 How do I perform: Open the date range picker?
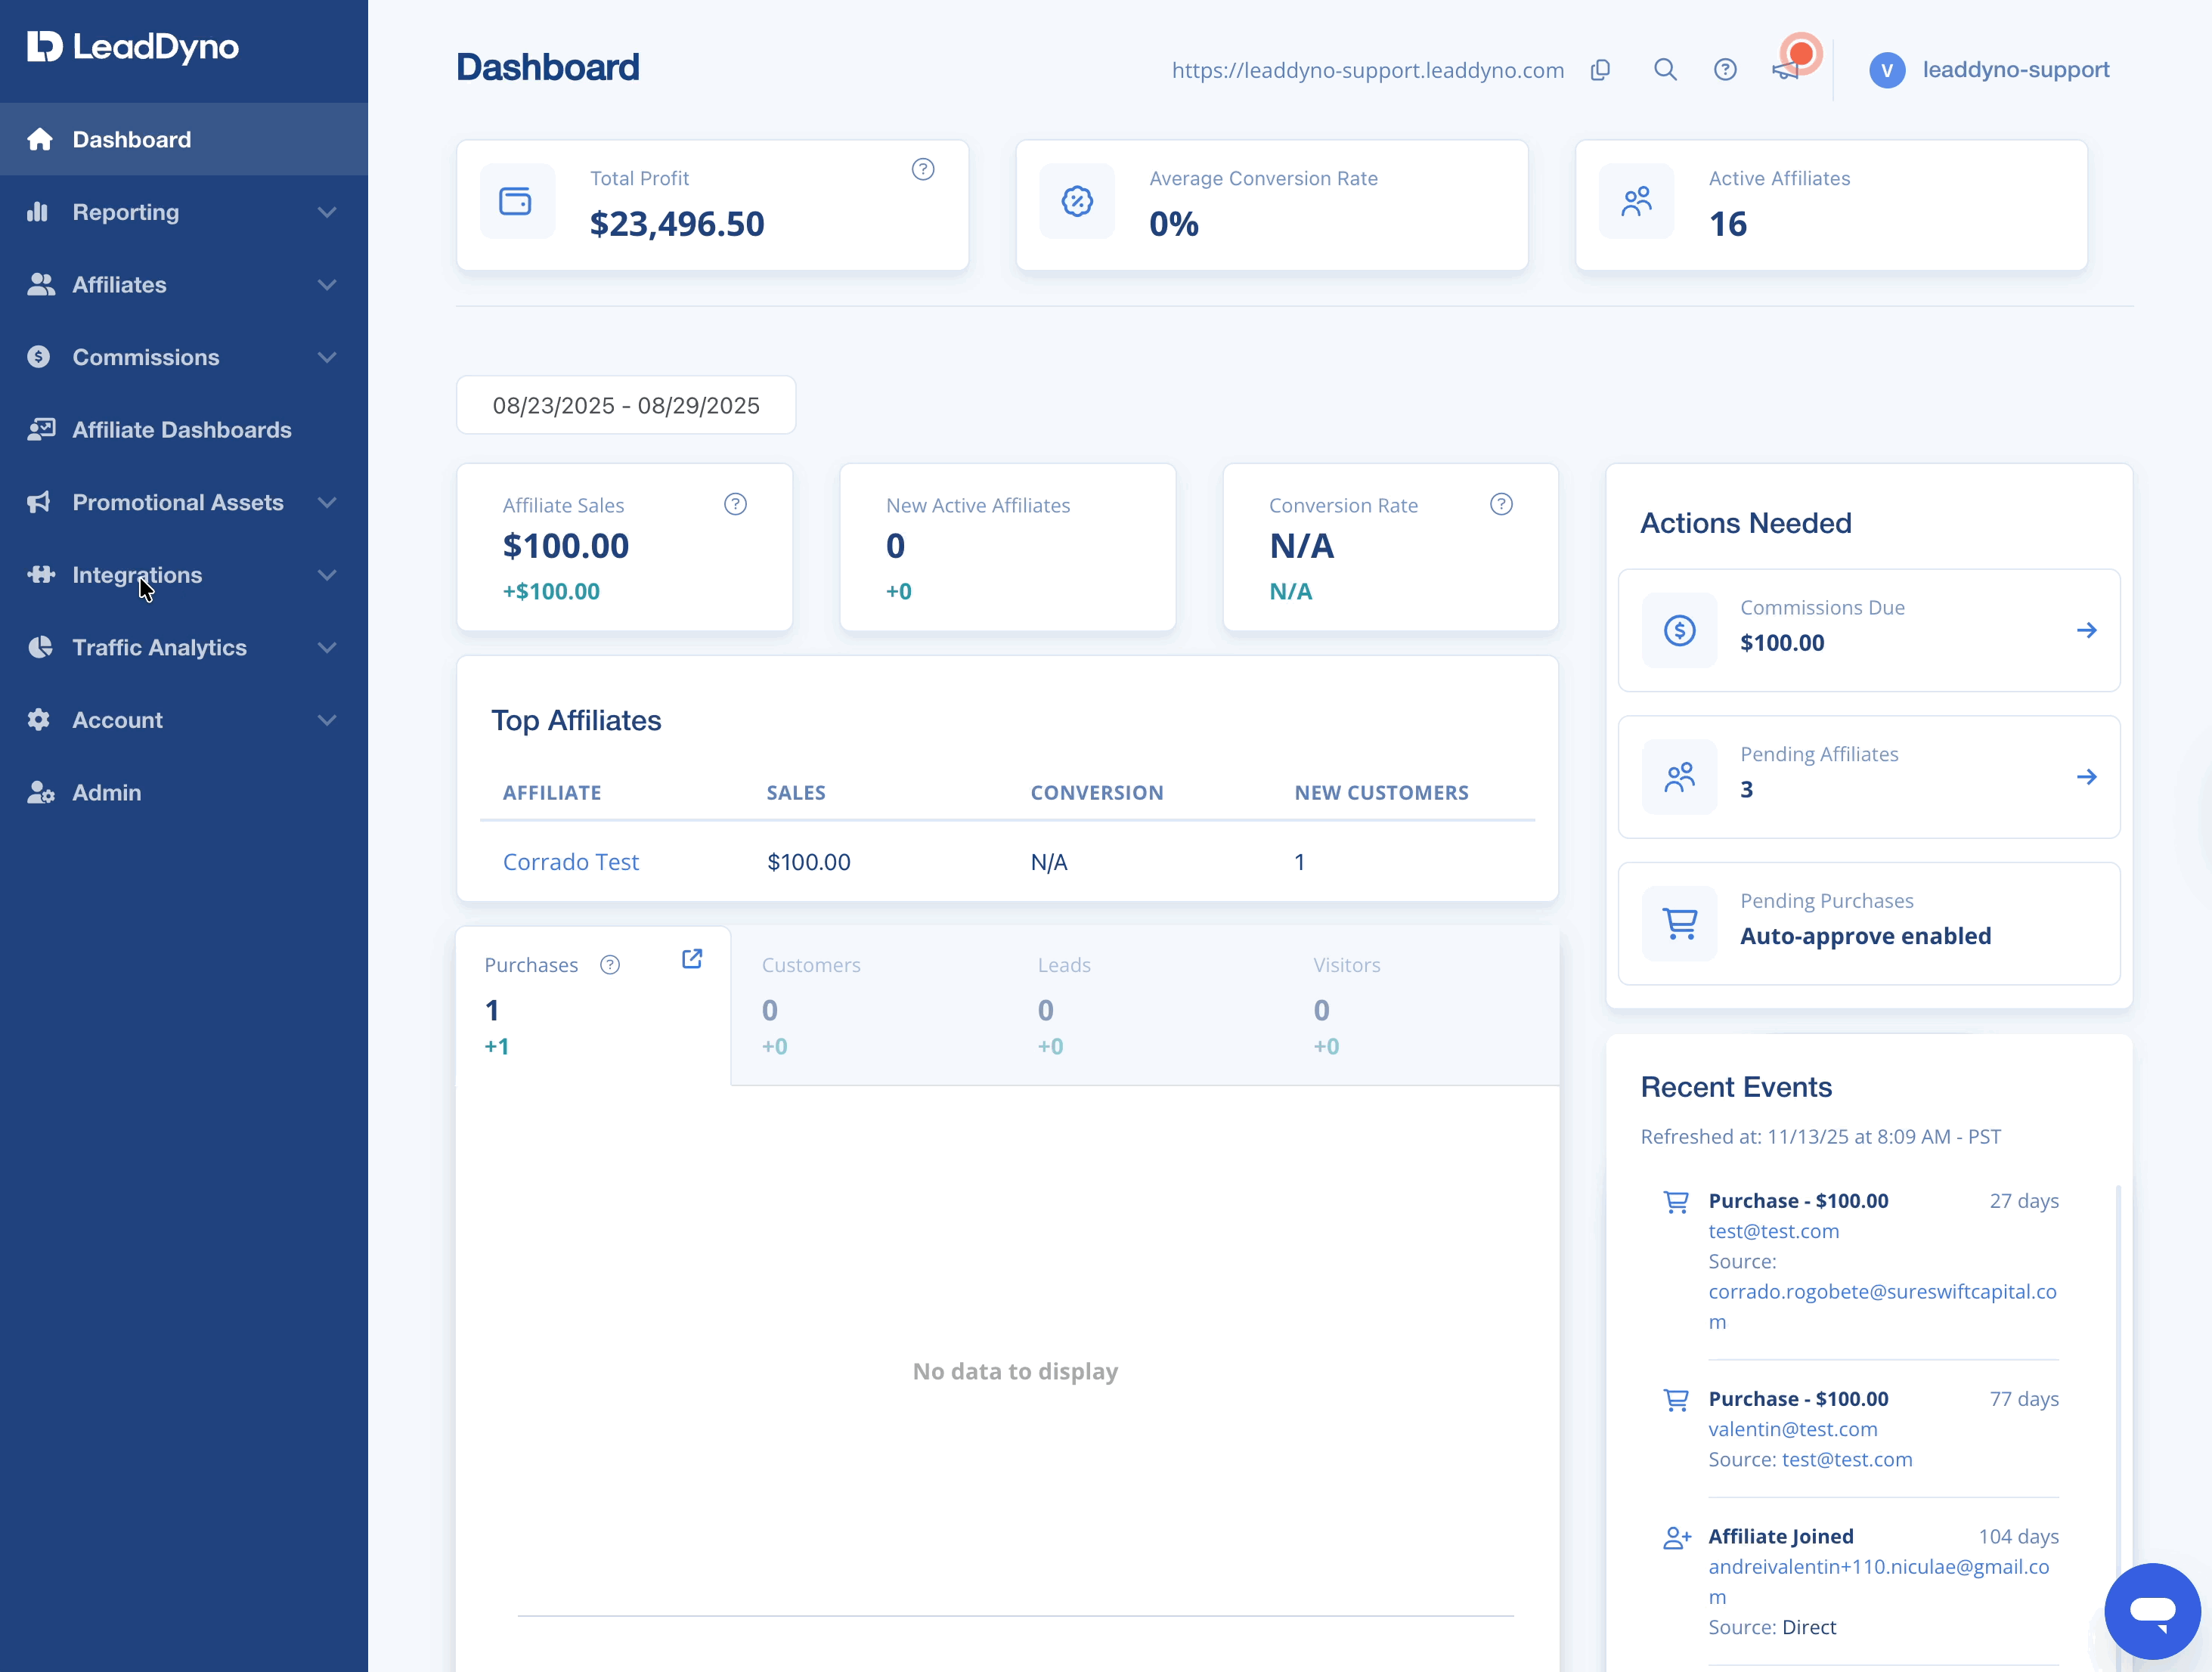point(626,405)
